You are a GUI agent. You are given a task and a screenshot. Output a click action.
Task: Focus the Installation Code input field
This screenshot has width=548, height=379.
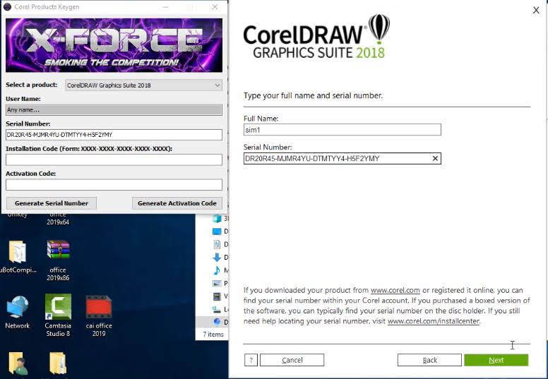click(x=114, y=160)
